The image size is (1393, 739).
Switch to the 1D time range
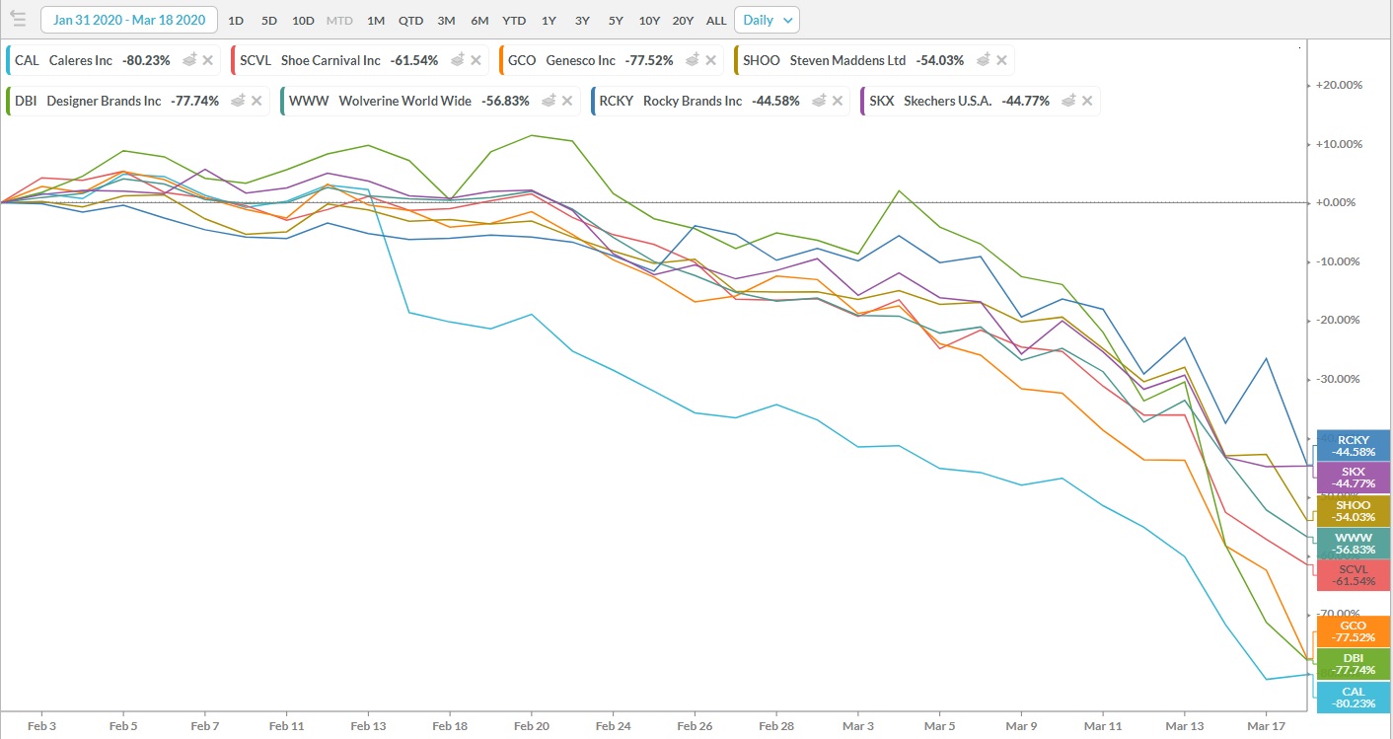[236, 21]
